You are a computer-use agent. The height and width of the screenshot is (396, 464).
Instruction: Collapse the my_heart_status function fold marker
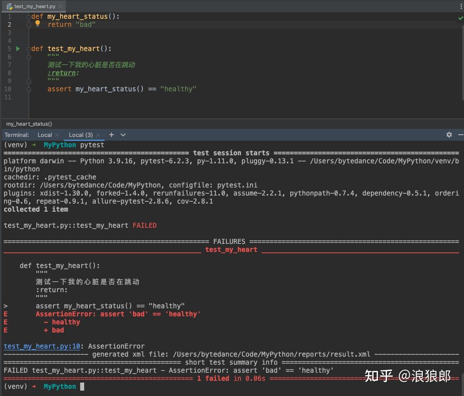click(x=28, y=16)
